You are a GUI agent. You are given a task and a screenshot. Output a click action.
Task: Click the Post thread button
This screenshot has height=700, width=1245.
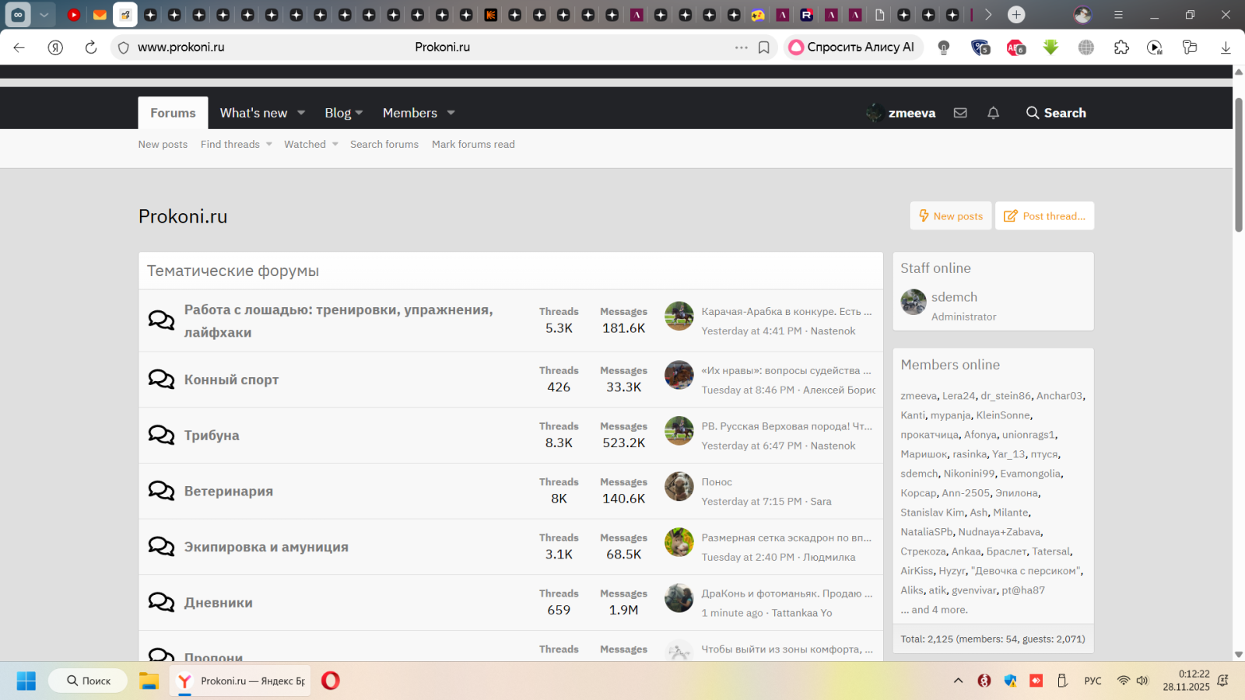[x=1044, y=216]
